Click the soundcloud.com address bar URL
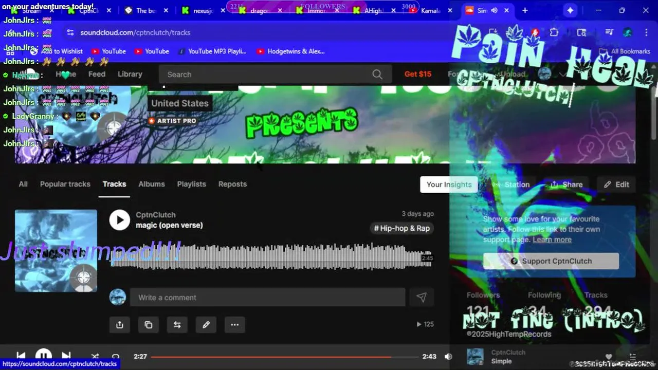The height and width of the screenshot is (370, 658). point(135,32)
